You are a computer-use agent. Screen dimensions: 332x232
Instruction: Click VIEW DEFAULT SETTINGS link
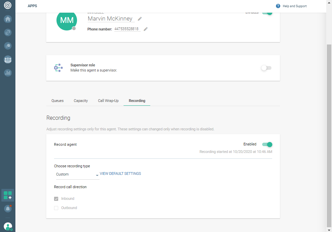click(120, 174)
